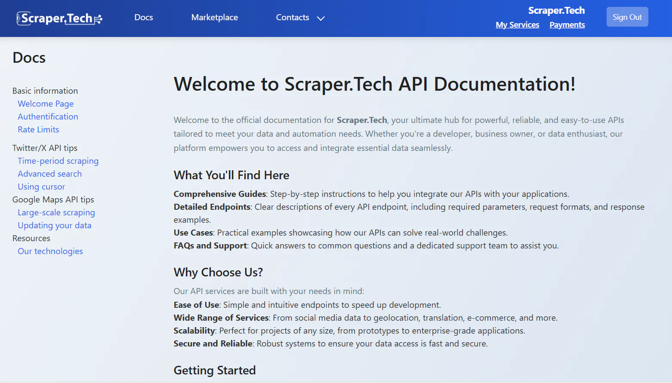Screen dimensions: 672x383
Task: Go to My Services
Action: (517, 25)
